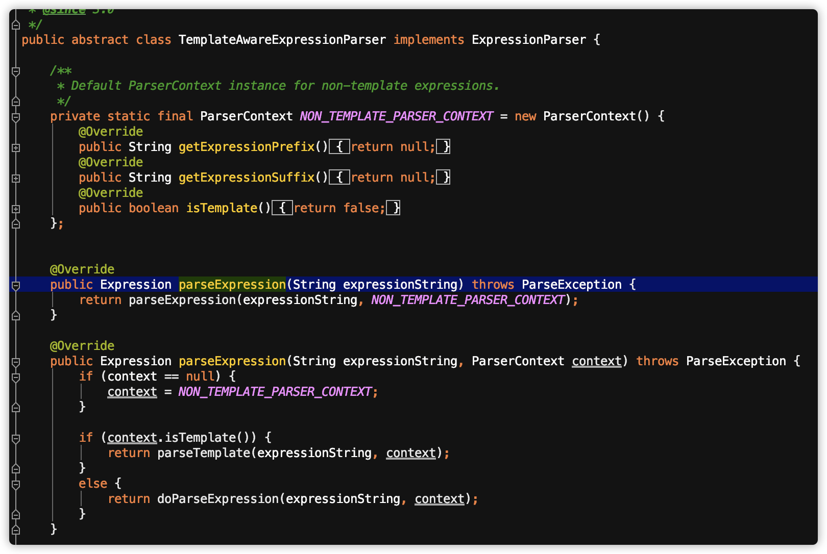The height and width of the screenshot is (554, 827).
Task: Click fold end marker beside the }; line
Action: click(16, 223)
